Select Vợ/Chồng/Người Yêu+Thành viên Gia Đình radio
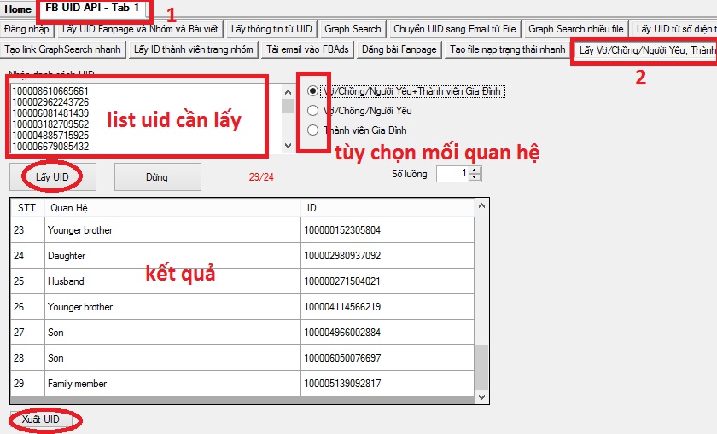The image size is (717, 434). (x=312, y=91)
